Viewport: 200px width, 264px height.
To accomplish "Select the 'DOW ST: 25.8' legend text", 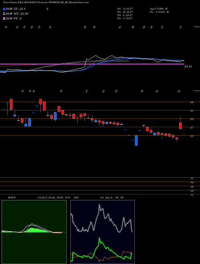I will (16, 9).
